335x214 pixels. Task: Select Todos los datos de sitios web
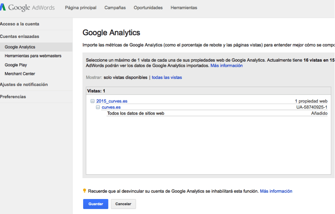point(136,113)
